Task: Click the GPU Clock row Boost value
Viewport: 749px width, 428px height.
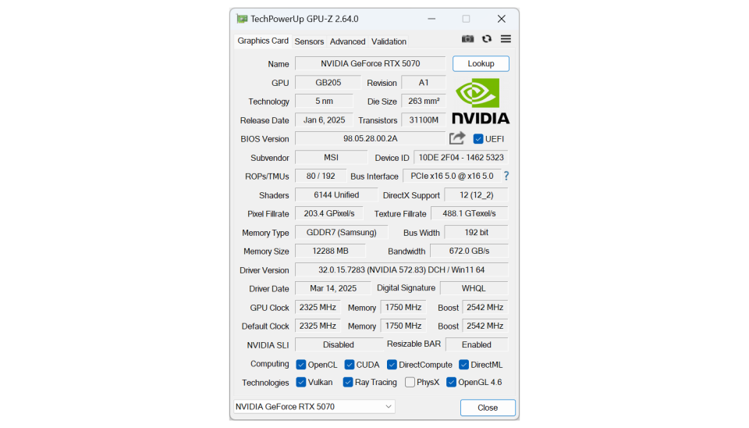Action: tap(485, 307)
